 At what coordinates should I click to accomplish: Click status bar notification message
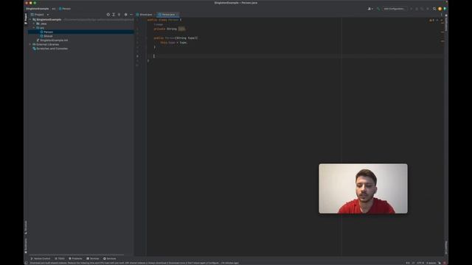point(134,263)
